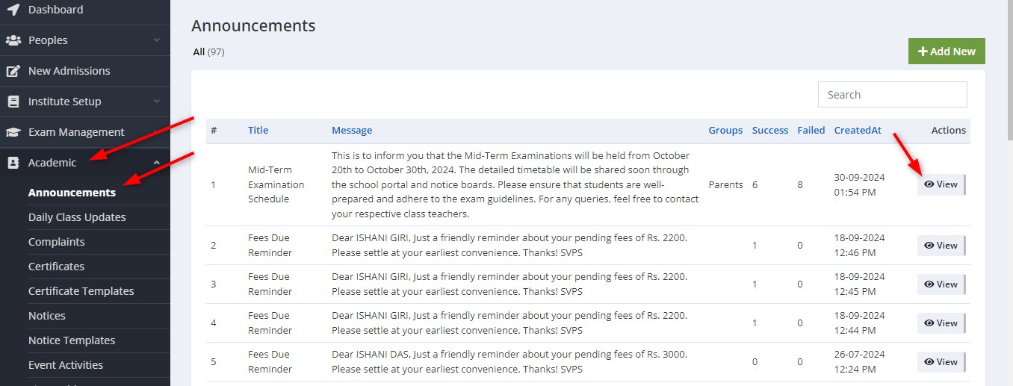Click the Academic contact-card icon
1013x386 pixels.
pos(13,163)
